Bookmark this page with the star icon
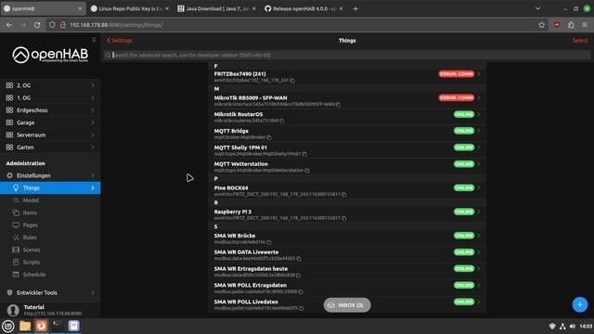This screenshot has height=334, width=594. tap(542, 25)
